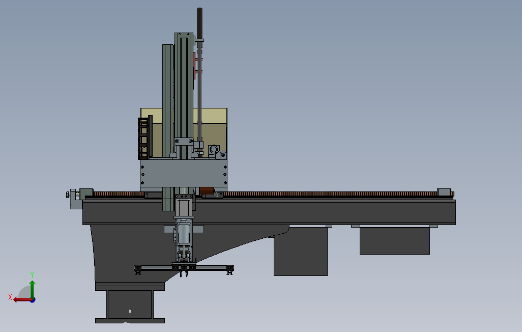Click the red 'X' axis label
This screenshot has height=332, width=522.
10,297
